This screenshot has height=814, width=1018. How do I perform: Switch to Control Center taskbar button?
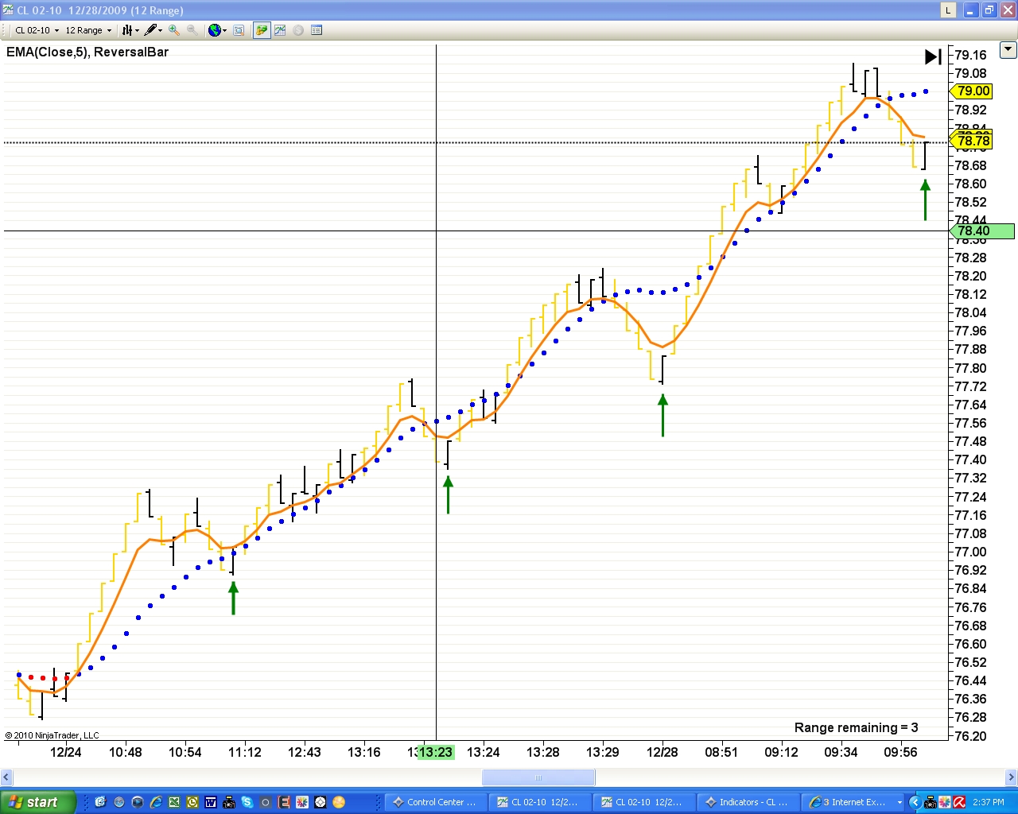[x=435, y=802]
